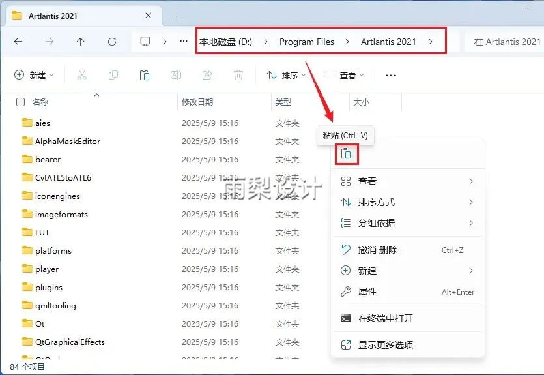Open the 新建 dropdown in the toolbar

click(34, 75)
